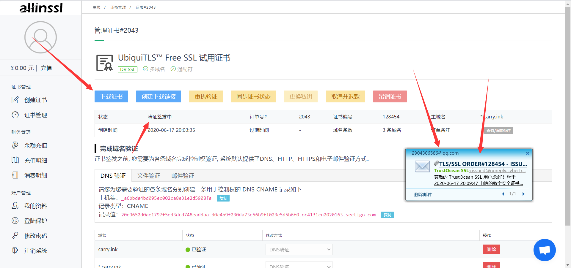This screenshot has height=268, width=571.
Task: Click the 余额充值 PayPal icon
Action: pyautogui.click(x=15, y=145)
